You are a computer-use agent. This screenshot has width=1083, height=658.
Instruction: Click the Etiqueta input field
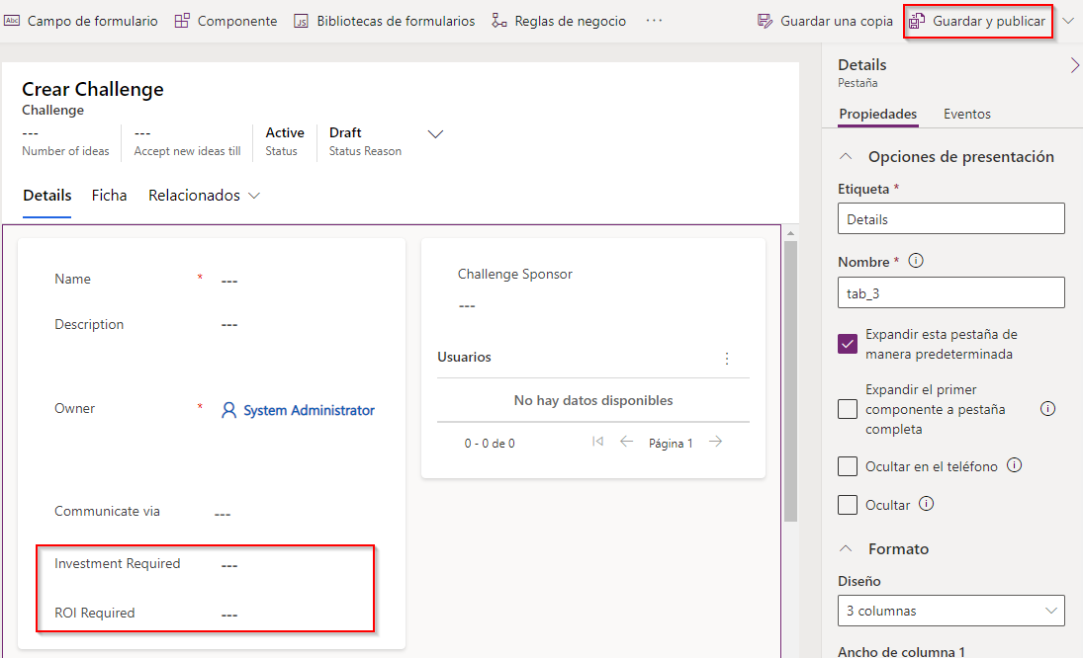[950, 219]
